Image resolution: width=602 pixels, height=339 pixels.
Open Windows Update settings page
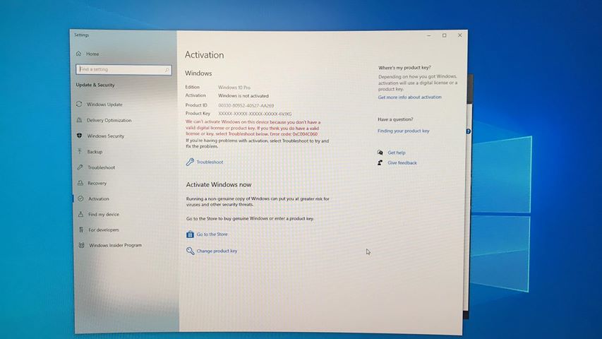pos(104,104)
